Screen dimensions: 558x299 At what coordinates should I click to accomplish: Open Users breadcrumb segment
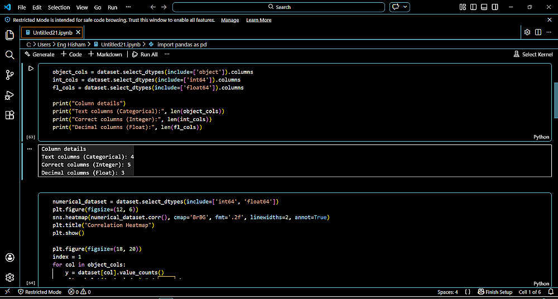tap(44, 45)
